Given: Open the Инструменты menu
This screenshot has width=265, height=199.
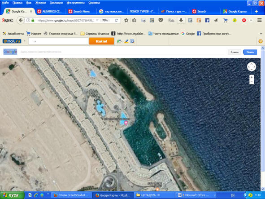Looking at the screenshot, I should pyautogui.click(x=75, y=3).
